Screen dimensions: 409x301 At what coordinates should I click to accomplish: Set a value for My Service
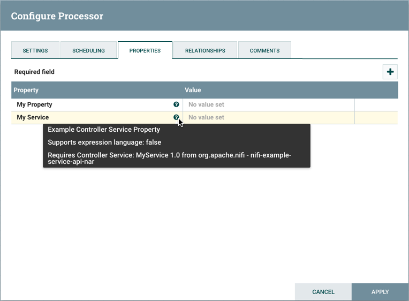(x=268, y=117)
